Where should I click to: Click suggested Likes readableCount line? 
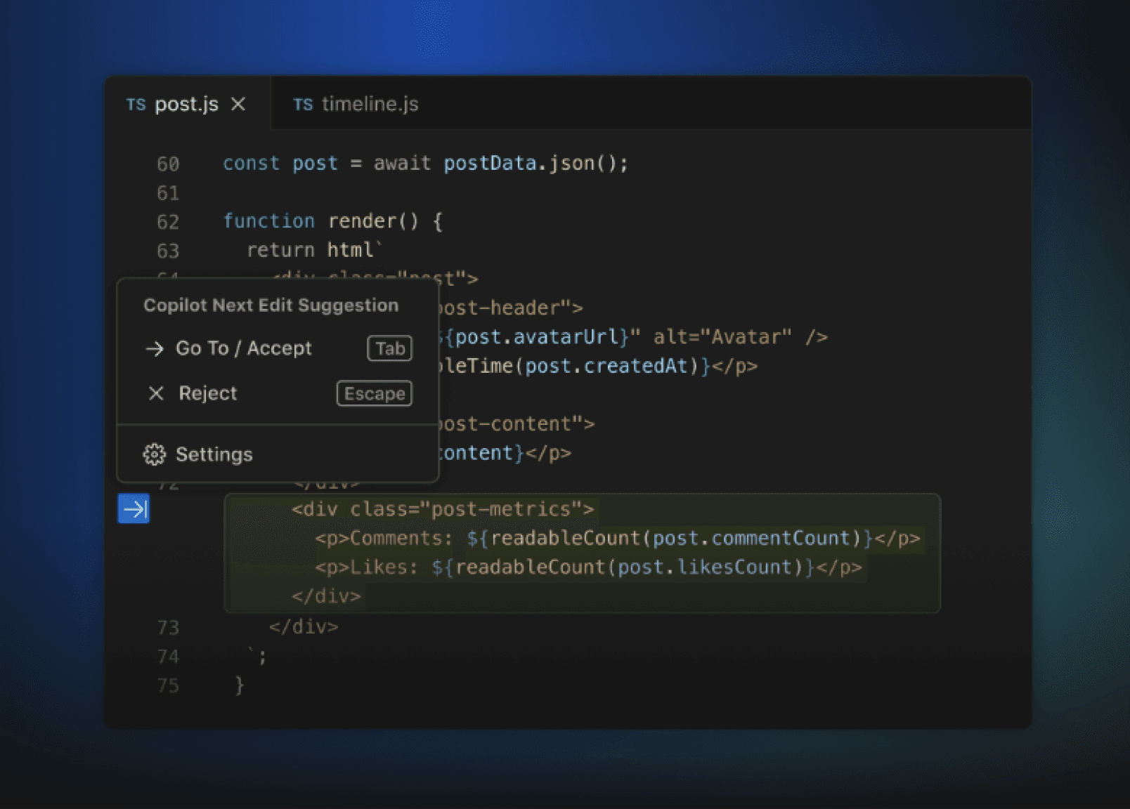click(x=588, y=567)
